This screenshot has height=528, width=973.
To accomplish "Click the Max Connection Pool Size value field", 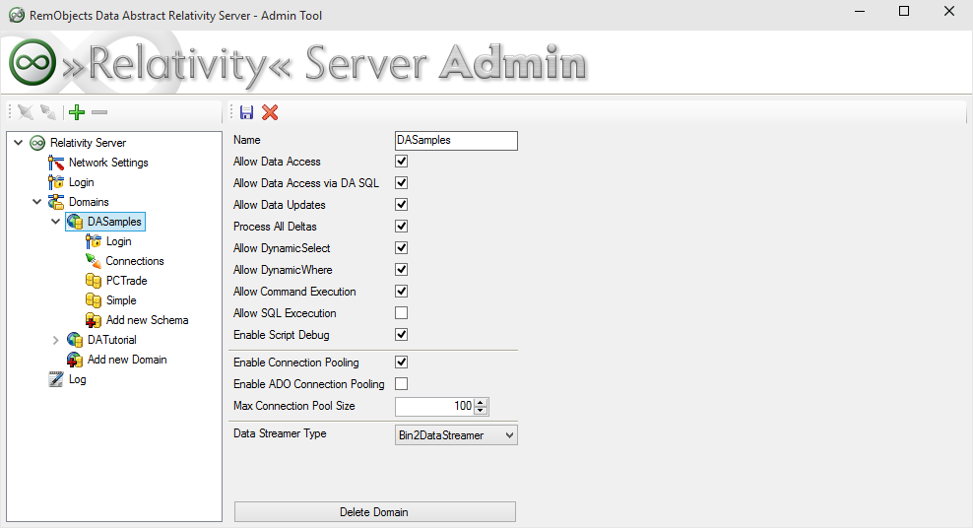I will 434,407.
